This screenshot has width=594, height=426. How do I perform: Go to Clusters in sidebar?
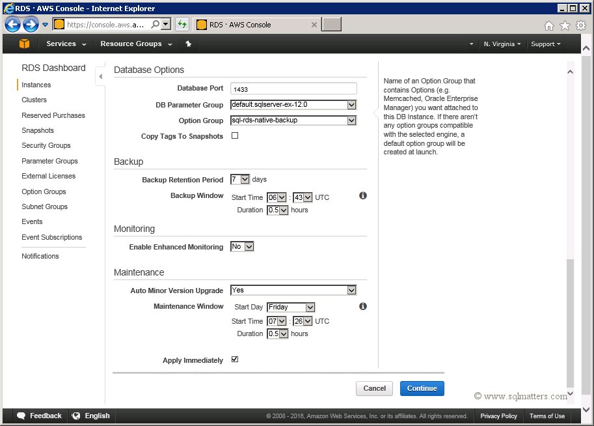click(x=34, y=100)
